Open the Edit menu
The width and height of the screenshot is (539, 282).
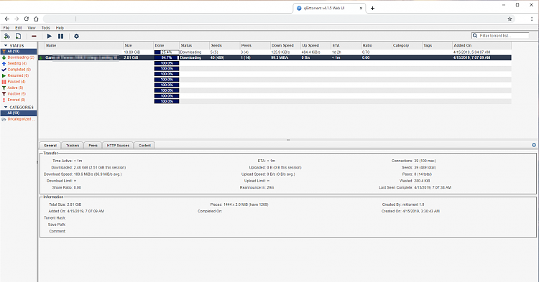(x=18, y=28)
